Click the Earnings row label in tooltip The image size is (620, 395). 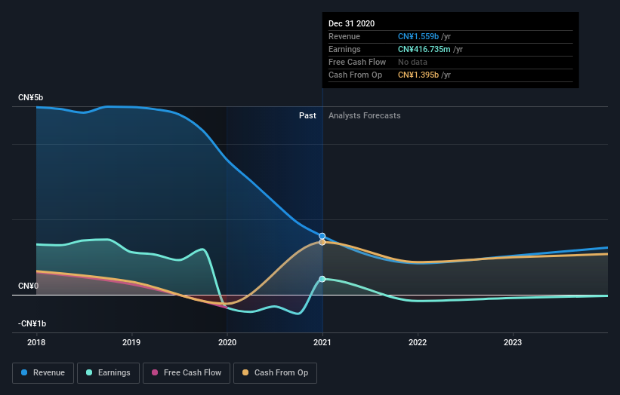[x=344, y=49]
